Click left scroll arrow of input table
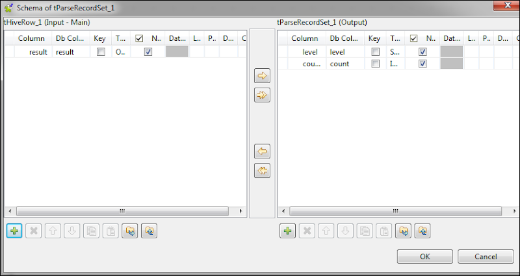 pos(10,211)
